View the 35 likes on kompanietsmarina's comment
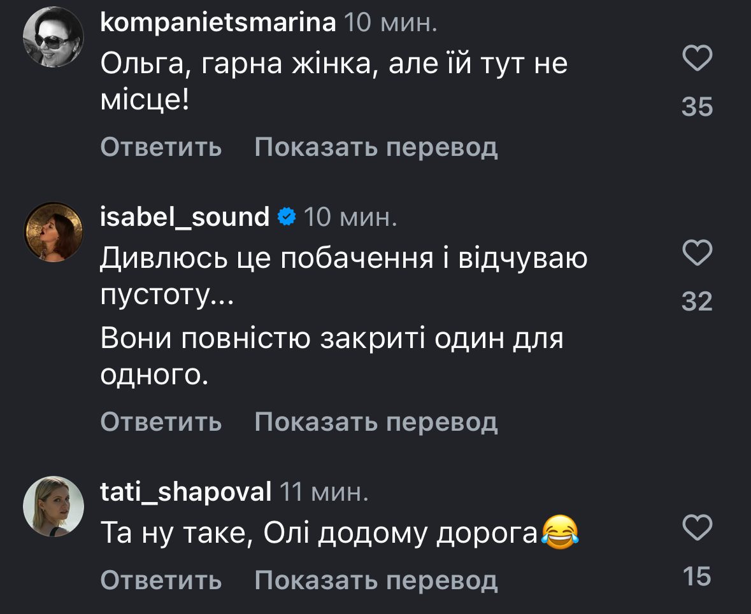Screen dimensions: 751x614 (x=697, y=108)
